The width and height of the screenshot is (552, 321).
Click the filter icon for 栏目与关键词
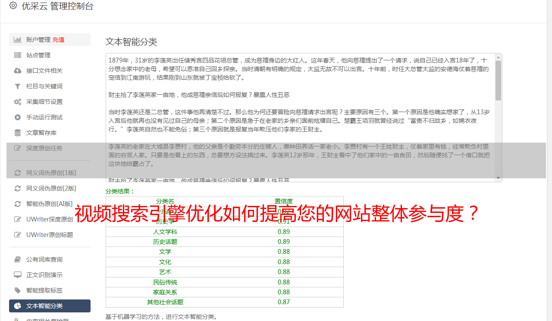pyautogui.click(x=18, y=86)
